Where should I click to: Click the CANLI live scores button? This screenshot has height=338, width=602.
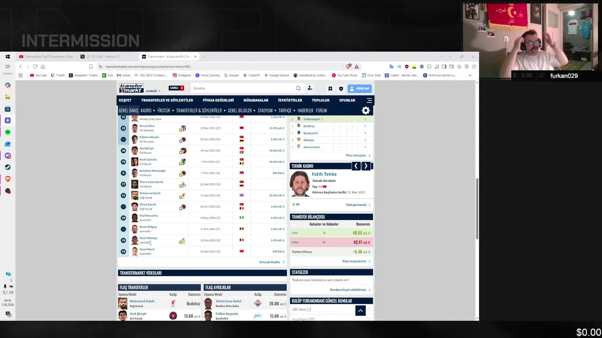176,88
